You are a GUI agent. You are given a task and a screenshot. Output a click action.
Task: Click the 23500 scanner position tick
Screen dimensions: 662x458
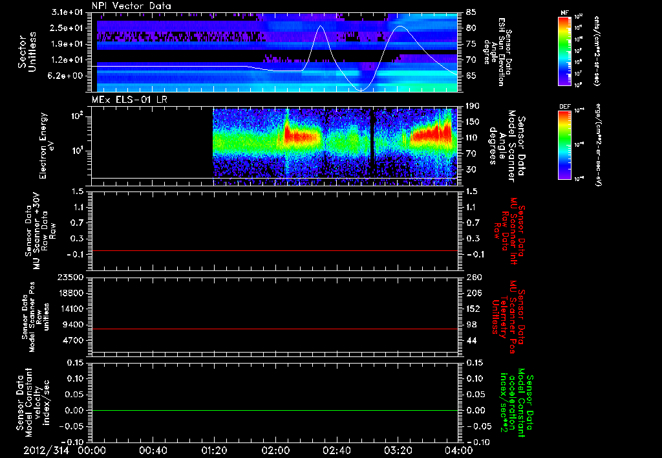pos(70,278)
